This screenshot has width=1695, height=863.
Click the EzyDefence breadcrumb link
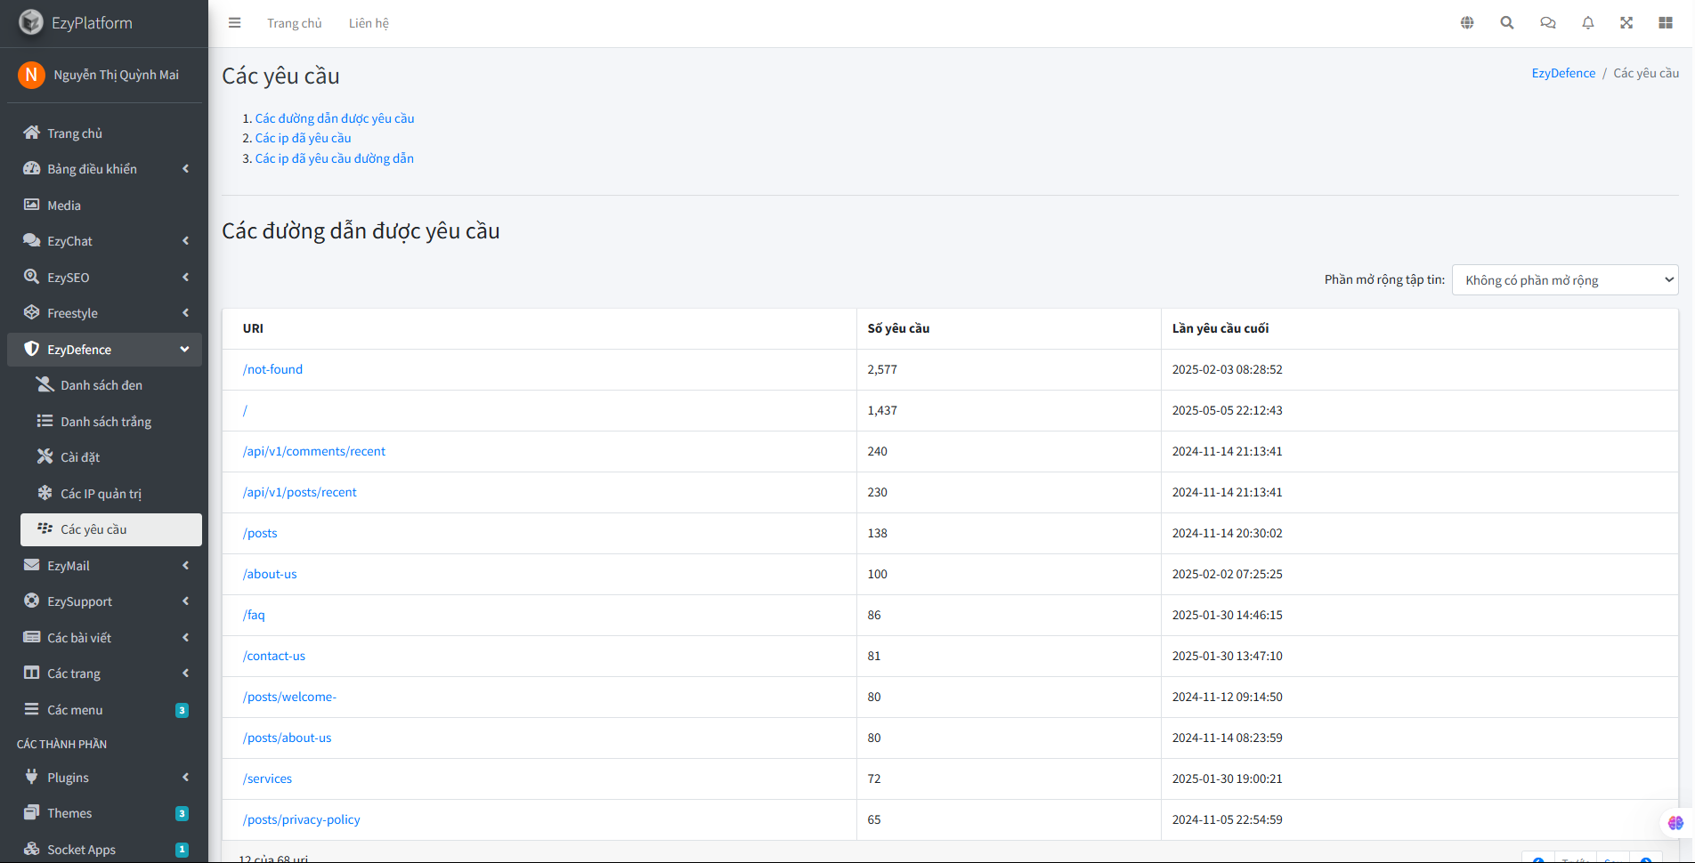point(1562,73)
